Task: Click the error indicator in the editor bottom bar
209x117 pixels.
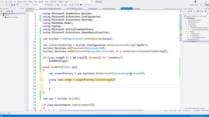Action: tap(36, 110)
